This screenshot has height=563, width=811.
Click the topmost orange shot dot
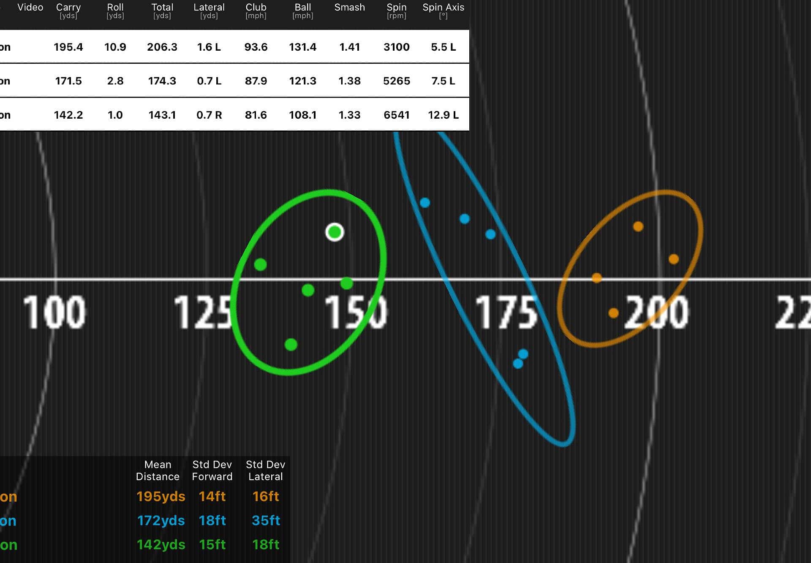coord(638,227)
